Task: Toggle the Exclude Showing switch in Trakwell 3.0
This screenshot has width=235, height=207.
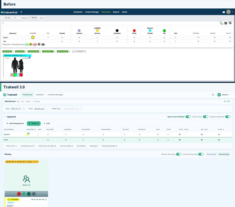Action: pos(201,154)
